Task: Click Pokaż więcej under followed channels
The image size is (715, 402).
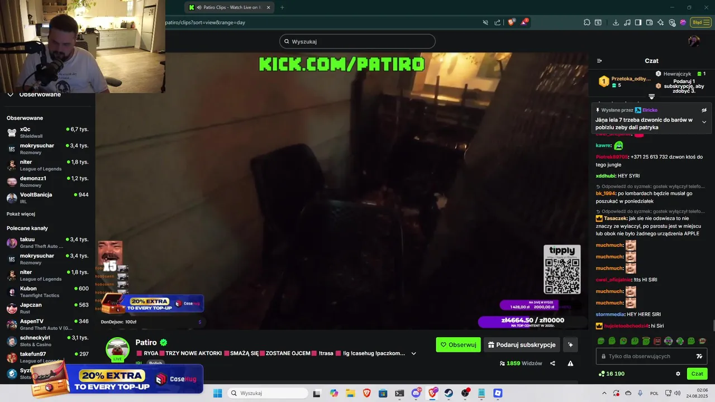Action: tap(21, 214)
